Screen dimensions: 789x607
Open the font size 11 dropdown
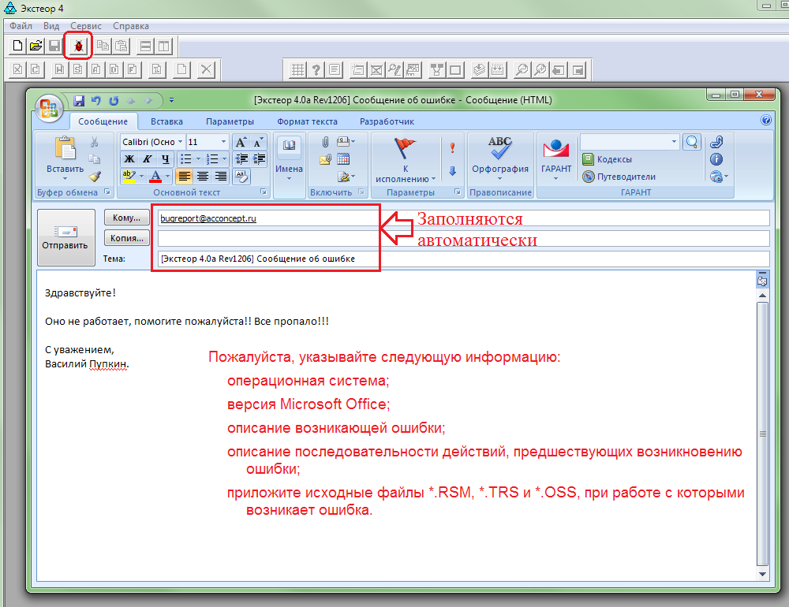[x=224, y=143]
